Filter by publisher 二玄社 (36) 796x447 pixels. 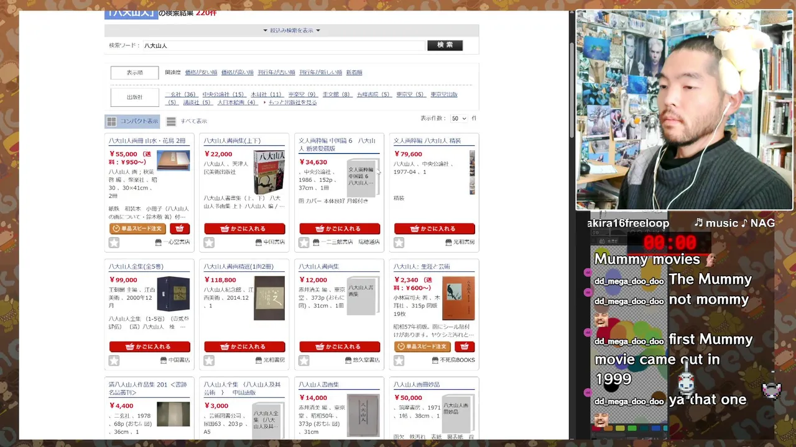[x=181, y=94]
